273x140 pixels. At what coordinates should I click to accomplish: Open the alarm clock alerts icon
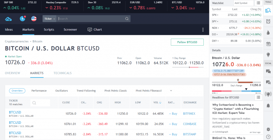268,21
